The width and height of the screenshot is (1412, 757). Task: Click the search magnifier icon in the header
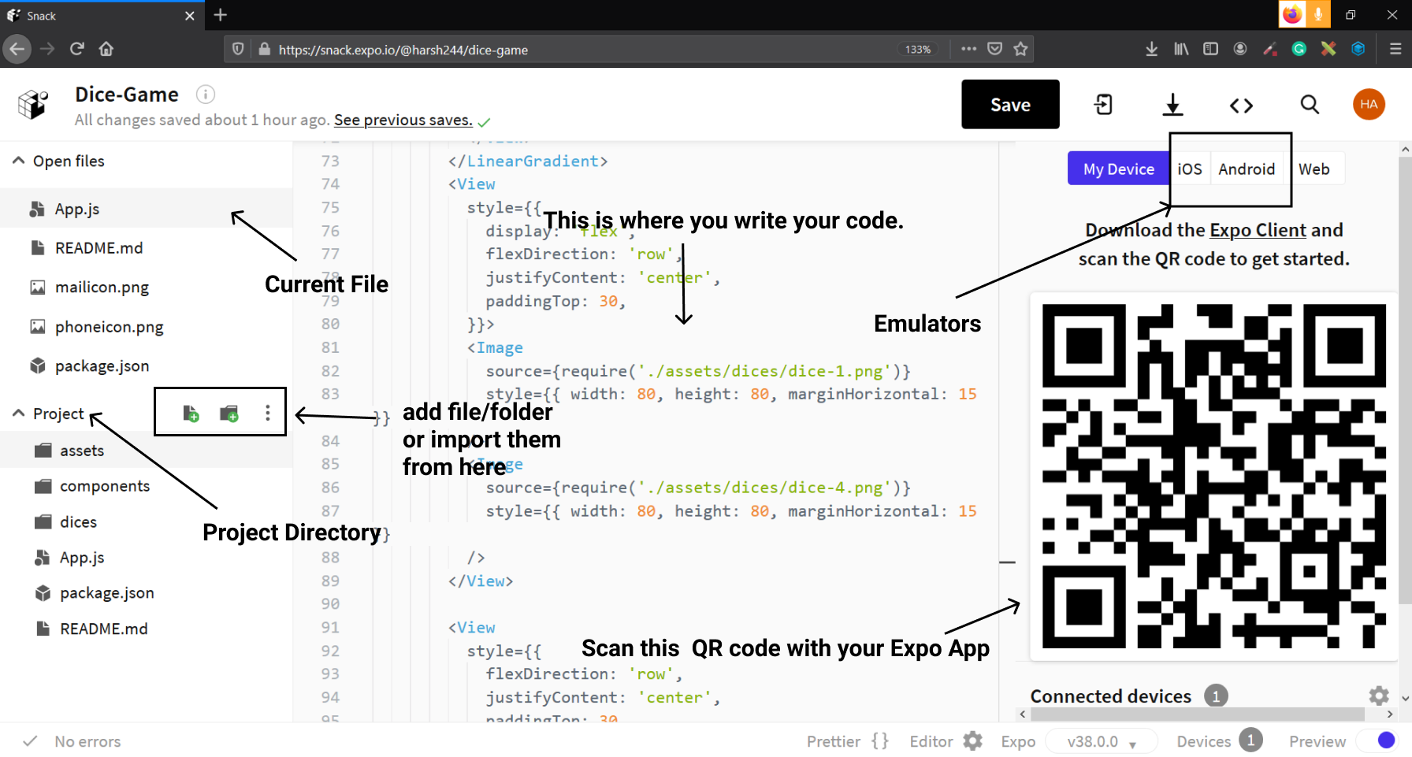click(1310, 104)
